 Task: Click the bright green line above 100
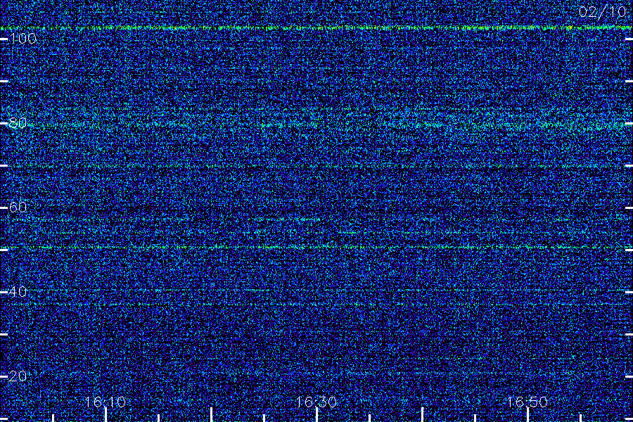(316, 28)
